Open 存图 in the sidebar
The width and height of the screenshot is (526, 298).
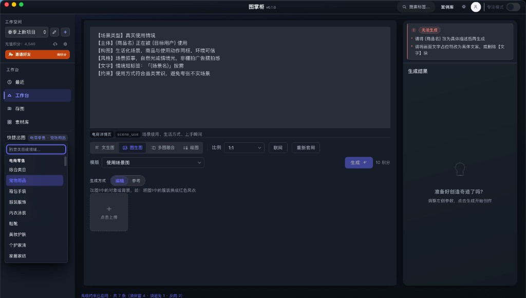coord(37,109)
